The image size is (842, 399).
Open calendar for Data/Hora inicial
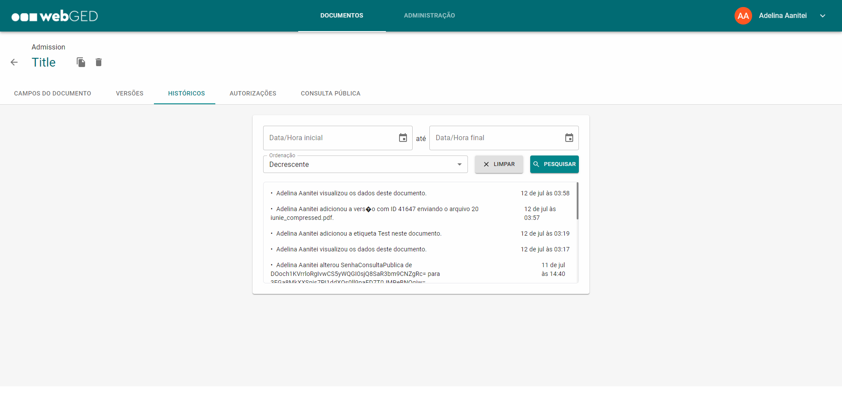[x=403, y=138]
